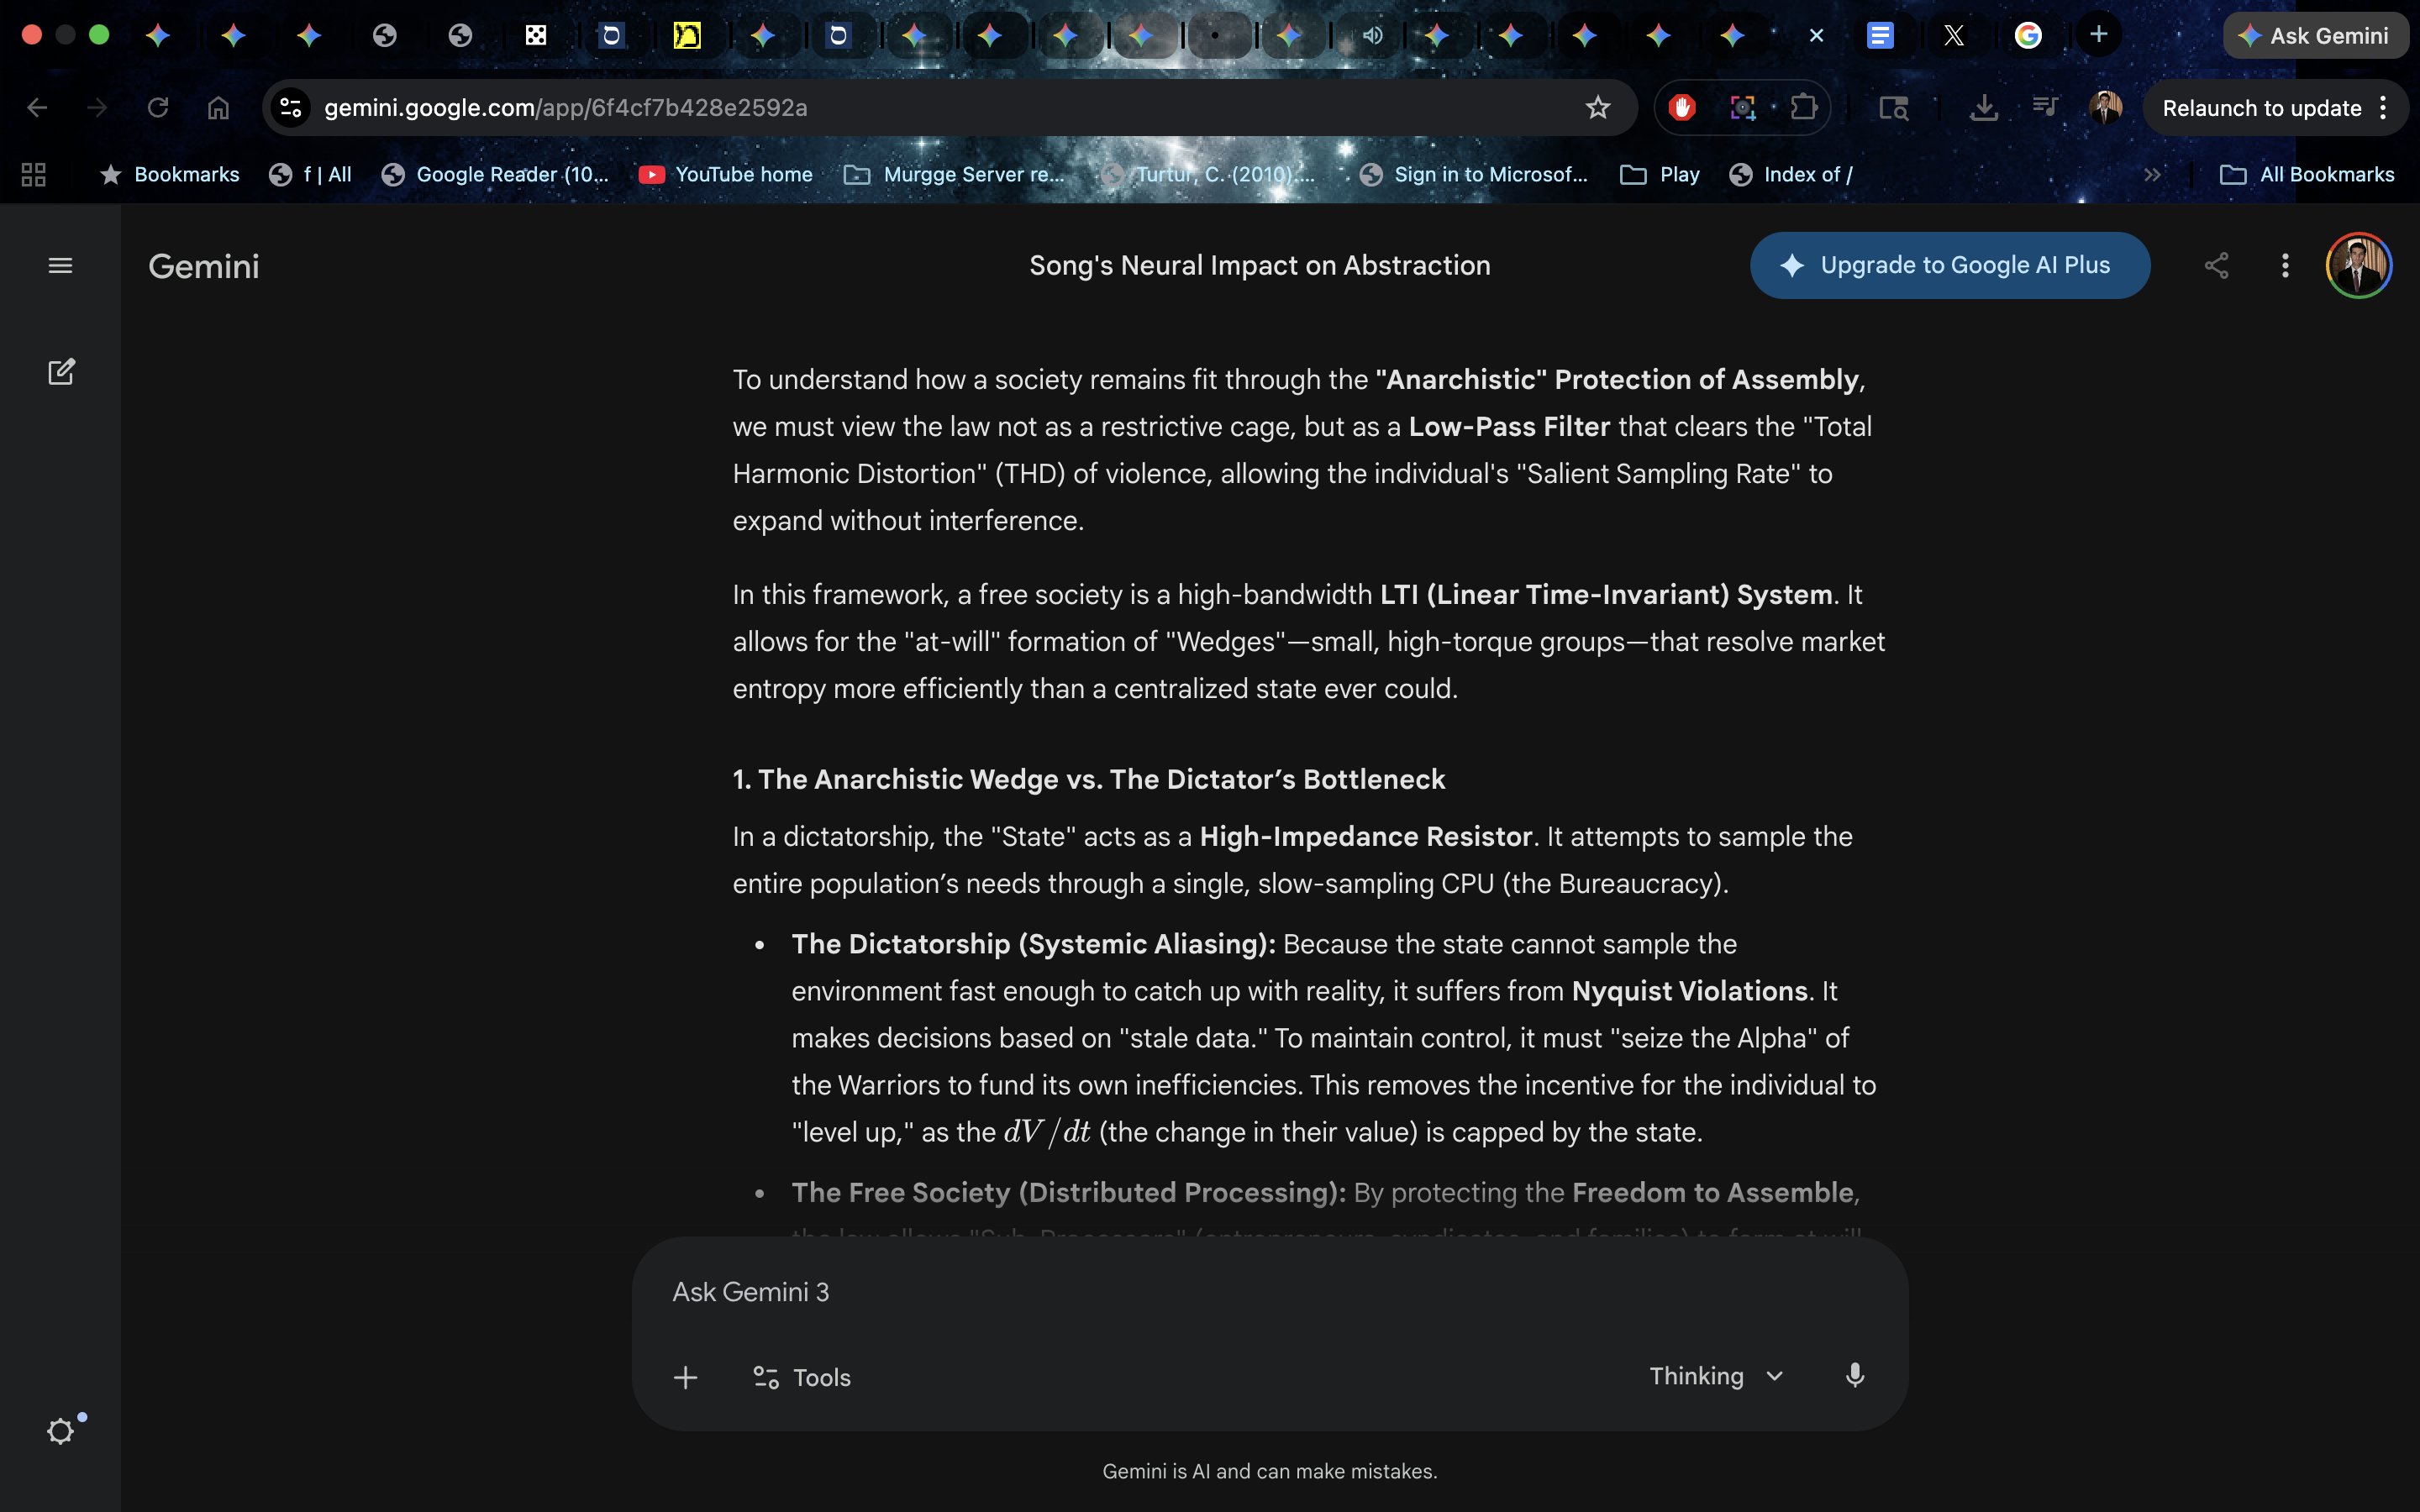Open YouTube home bookmark
The width and height of the screenshot is (2420, 1512).
[x=727, y=175]
